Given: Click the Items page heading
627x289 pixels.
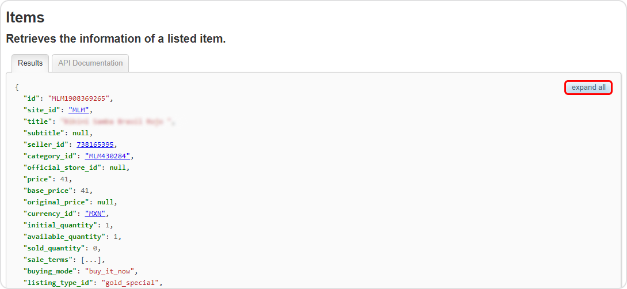Looking at the screenshot, I should (25, 18).
